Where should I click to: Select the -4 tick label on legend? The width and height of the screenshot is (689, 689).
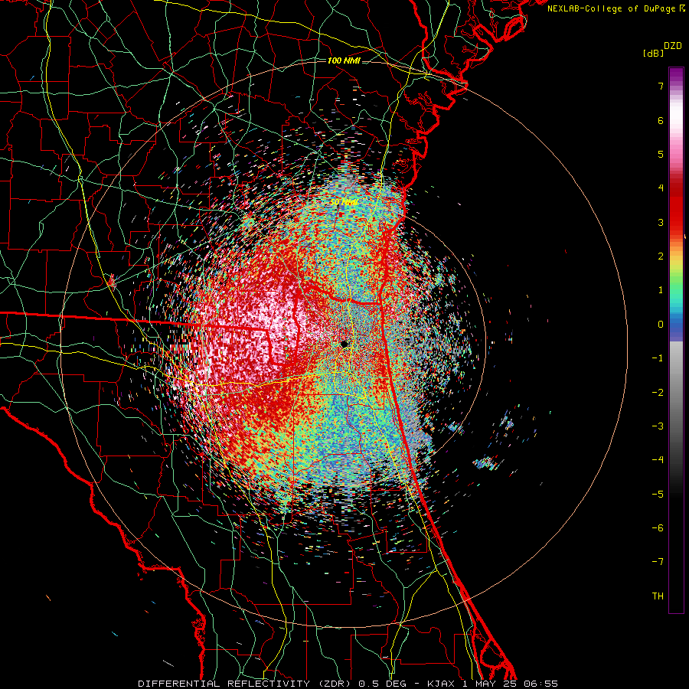658,460
